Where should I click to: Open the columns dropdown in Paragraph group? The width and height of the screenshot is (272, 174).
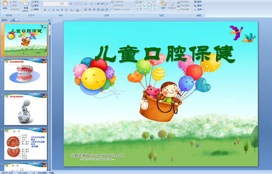107,10
